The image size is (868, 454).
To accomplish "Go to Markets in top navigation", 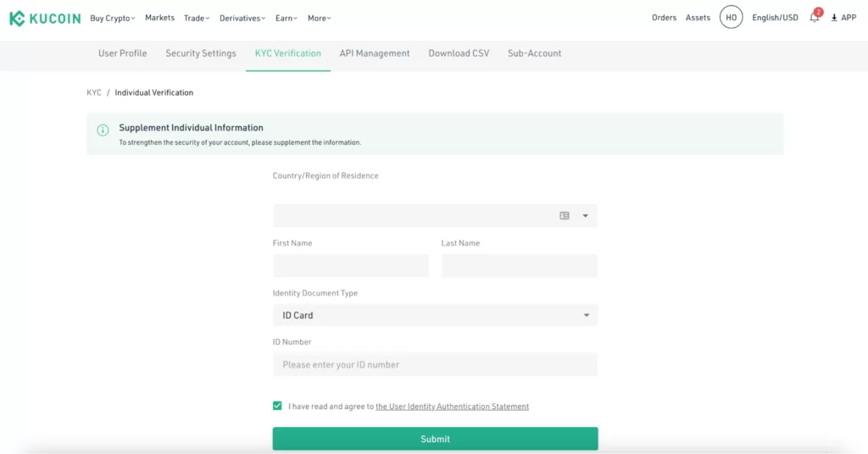I will coord(159,18).
